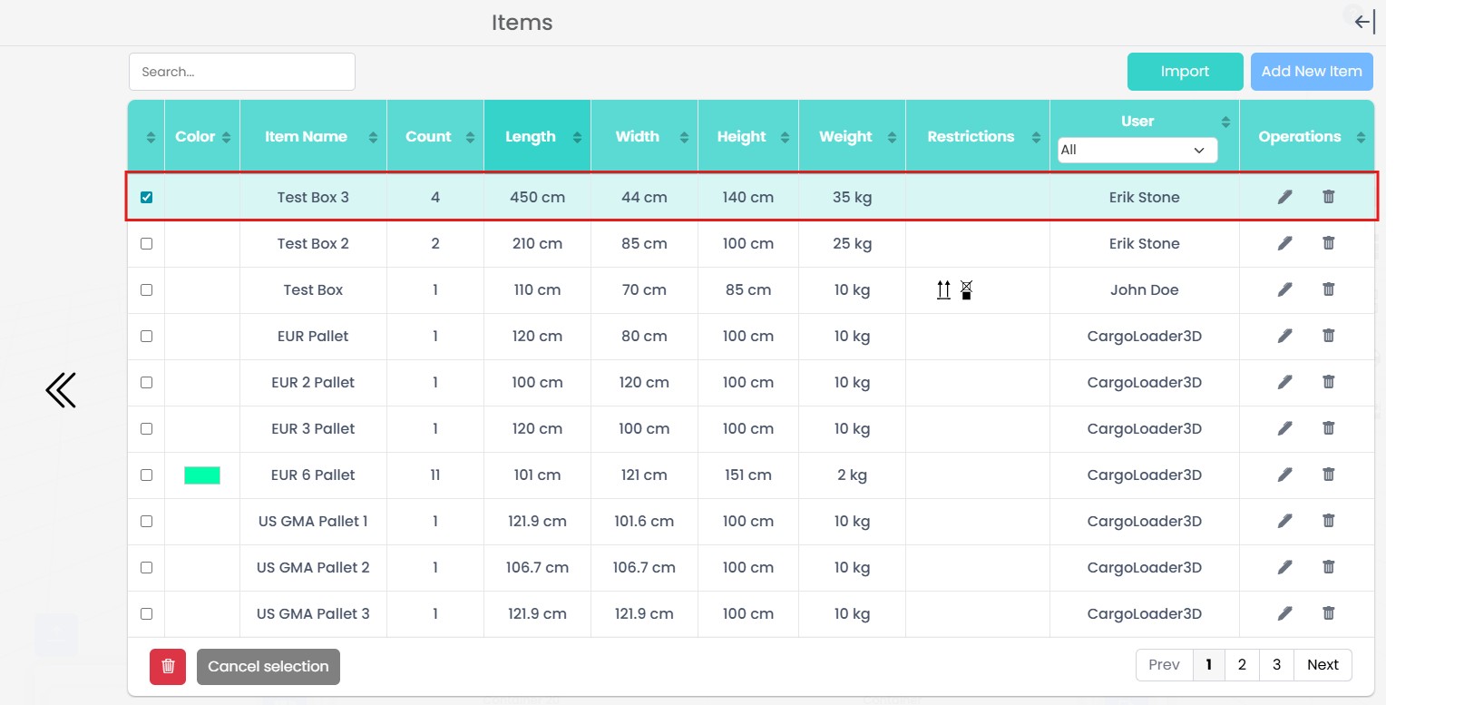Go to page 2 of items
Image resolution: width=1474 pixels, height=705 pixels.
click(1242, 665)
